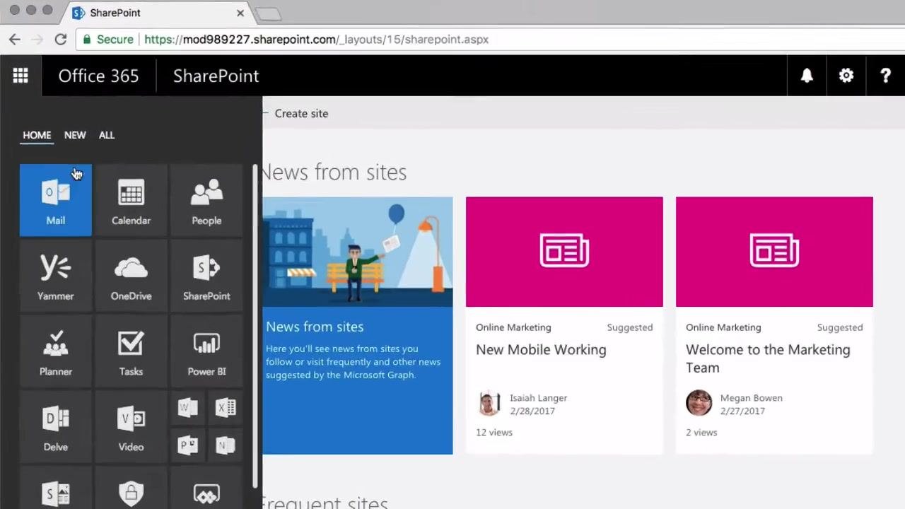Screen dimensions: 905x509
Task: Click the News from sites heading
Action: 334,172
